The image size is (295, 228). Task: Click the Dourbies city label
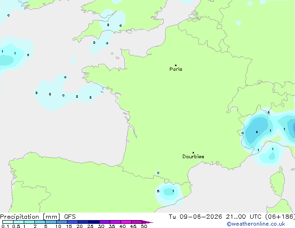pos(193,156)
